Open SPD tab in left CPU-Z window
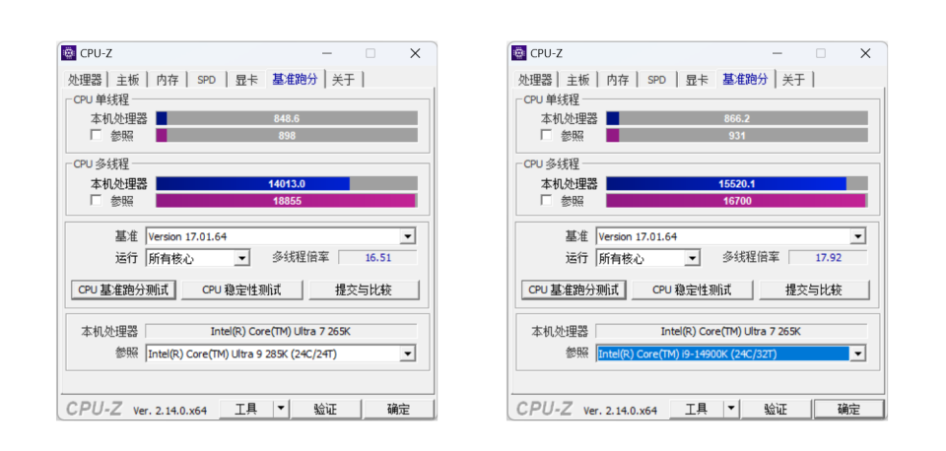Viewport: 946px width, 451px height. [x=206, y=80]
